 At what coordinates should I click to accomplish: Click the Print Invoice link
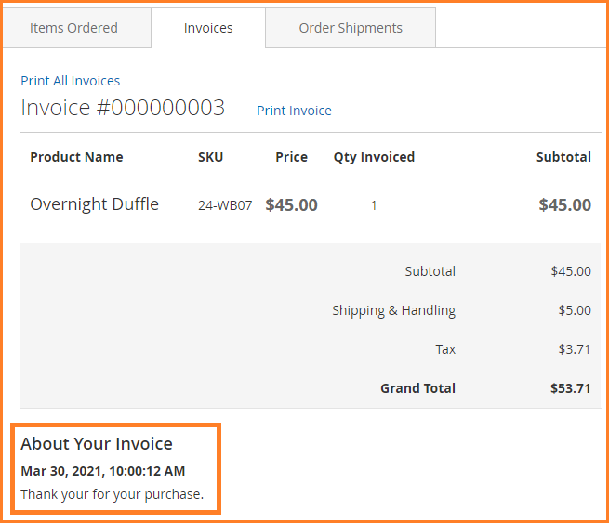point(294,111)
